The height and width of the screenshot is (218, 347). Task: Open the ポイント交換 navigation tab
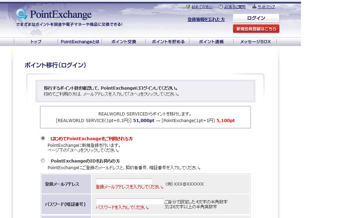pyautogui.click(x=123, y=42)
